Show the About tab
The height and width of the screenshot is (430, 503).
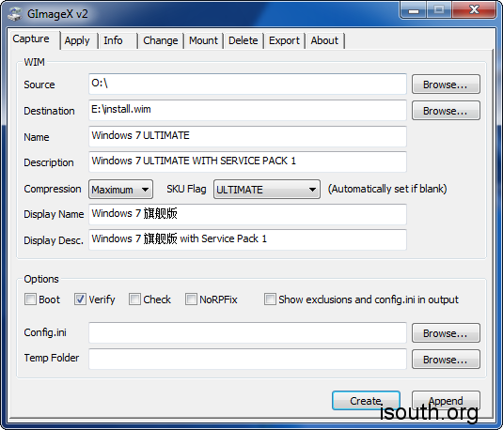pyautogui.click(x=324, y=40)
